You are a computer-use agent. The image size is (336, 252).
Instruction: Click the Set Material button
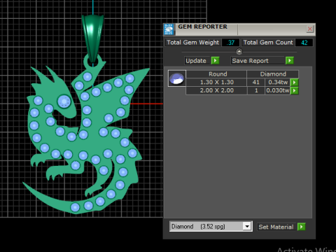pyautogui.click(x=277, y=227)
